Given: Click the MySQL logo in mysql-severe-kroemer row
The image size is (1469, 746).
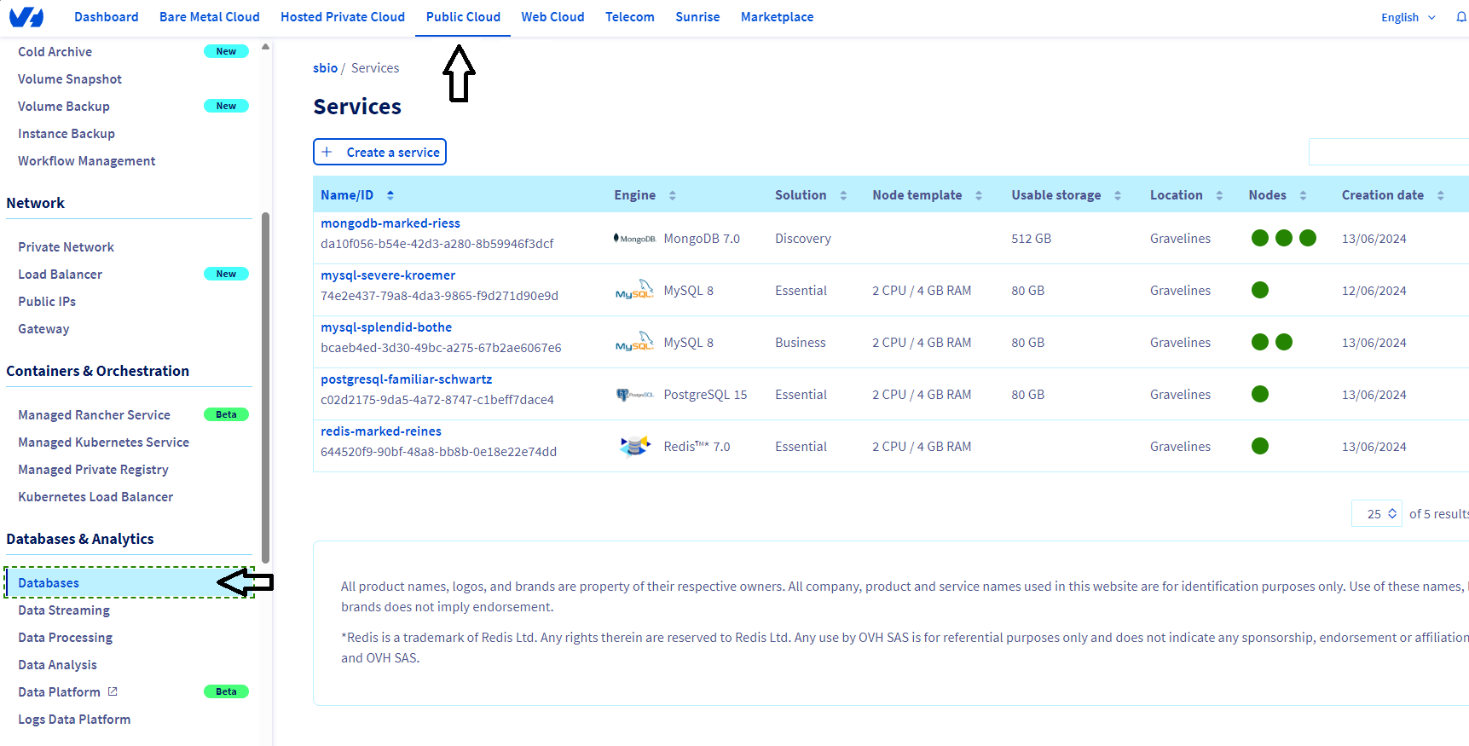Looking at the screenshot, I should [x=634, y=290].
